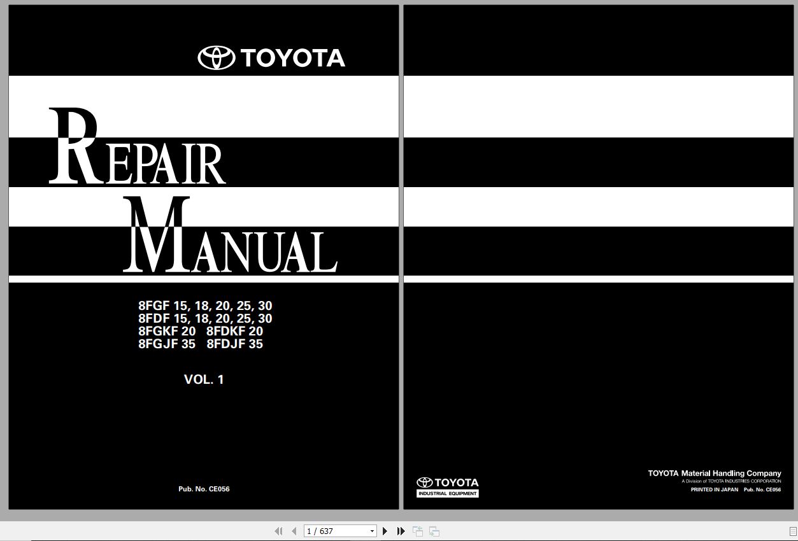The width and height of the screenshot is (798, 541).
Task: Open the page number dropdown arrow
Action: point(372,531)
